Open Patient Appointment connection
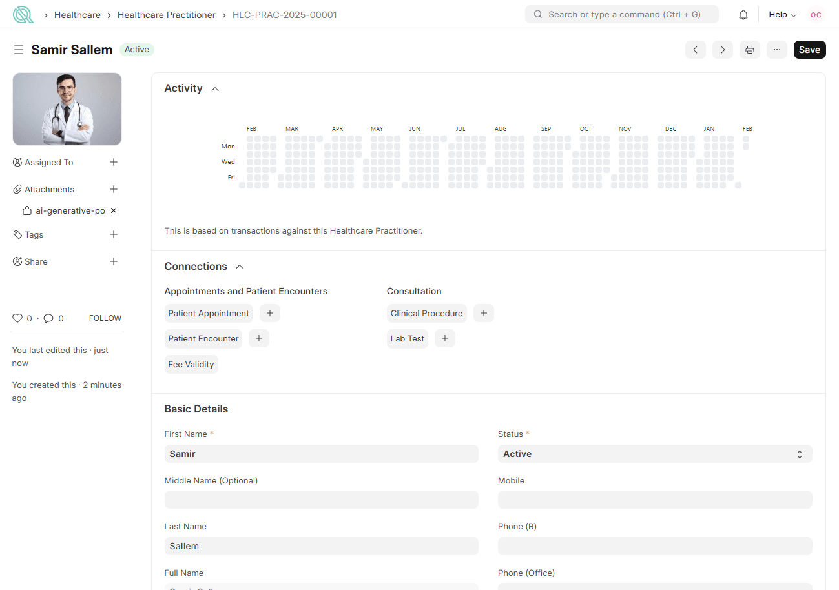839x590 pixels. (209, 313)
